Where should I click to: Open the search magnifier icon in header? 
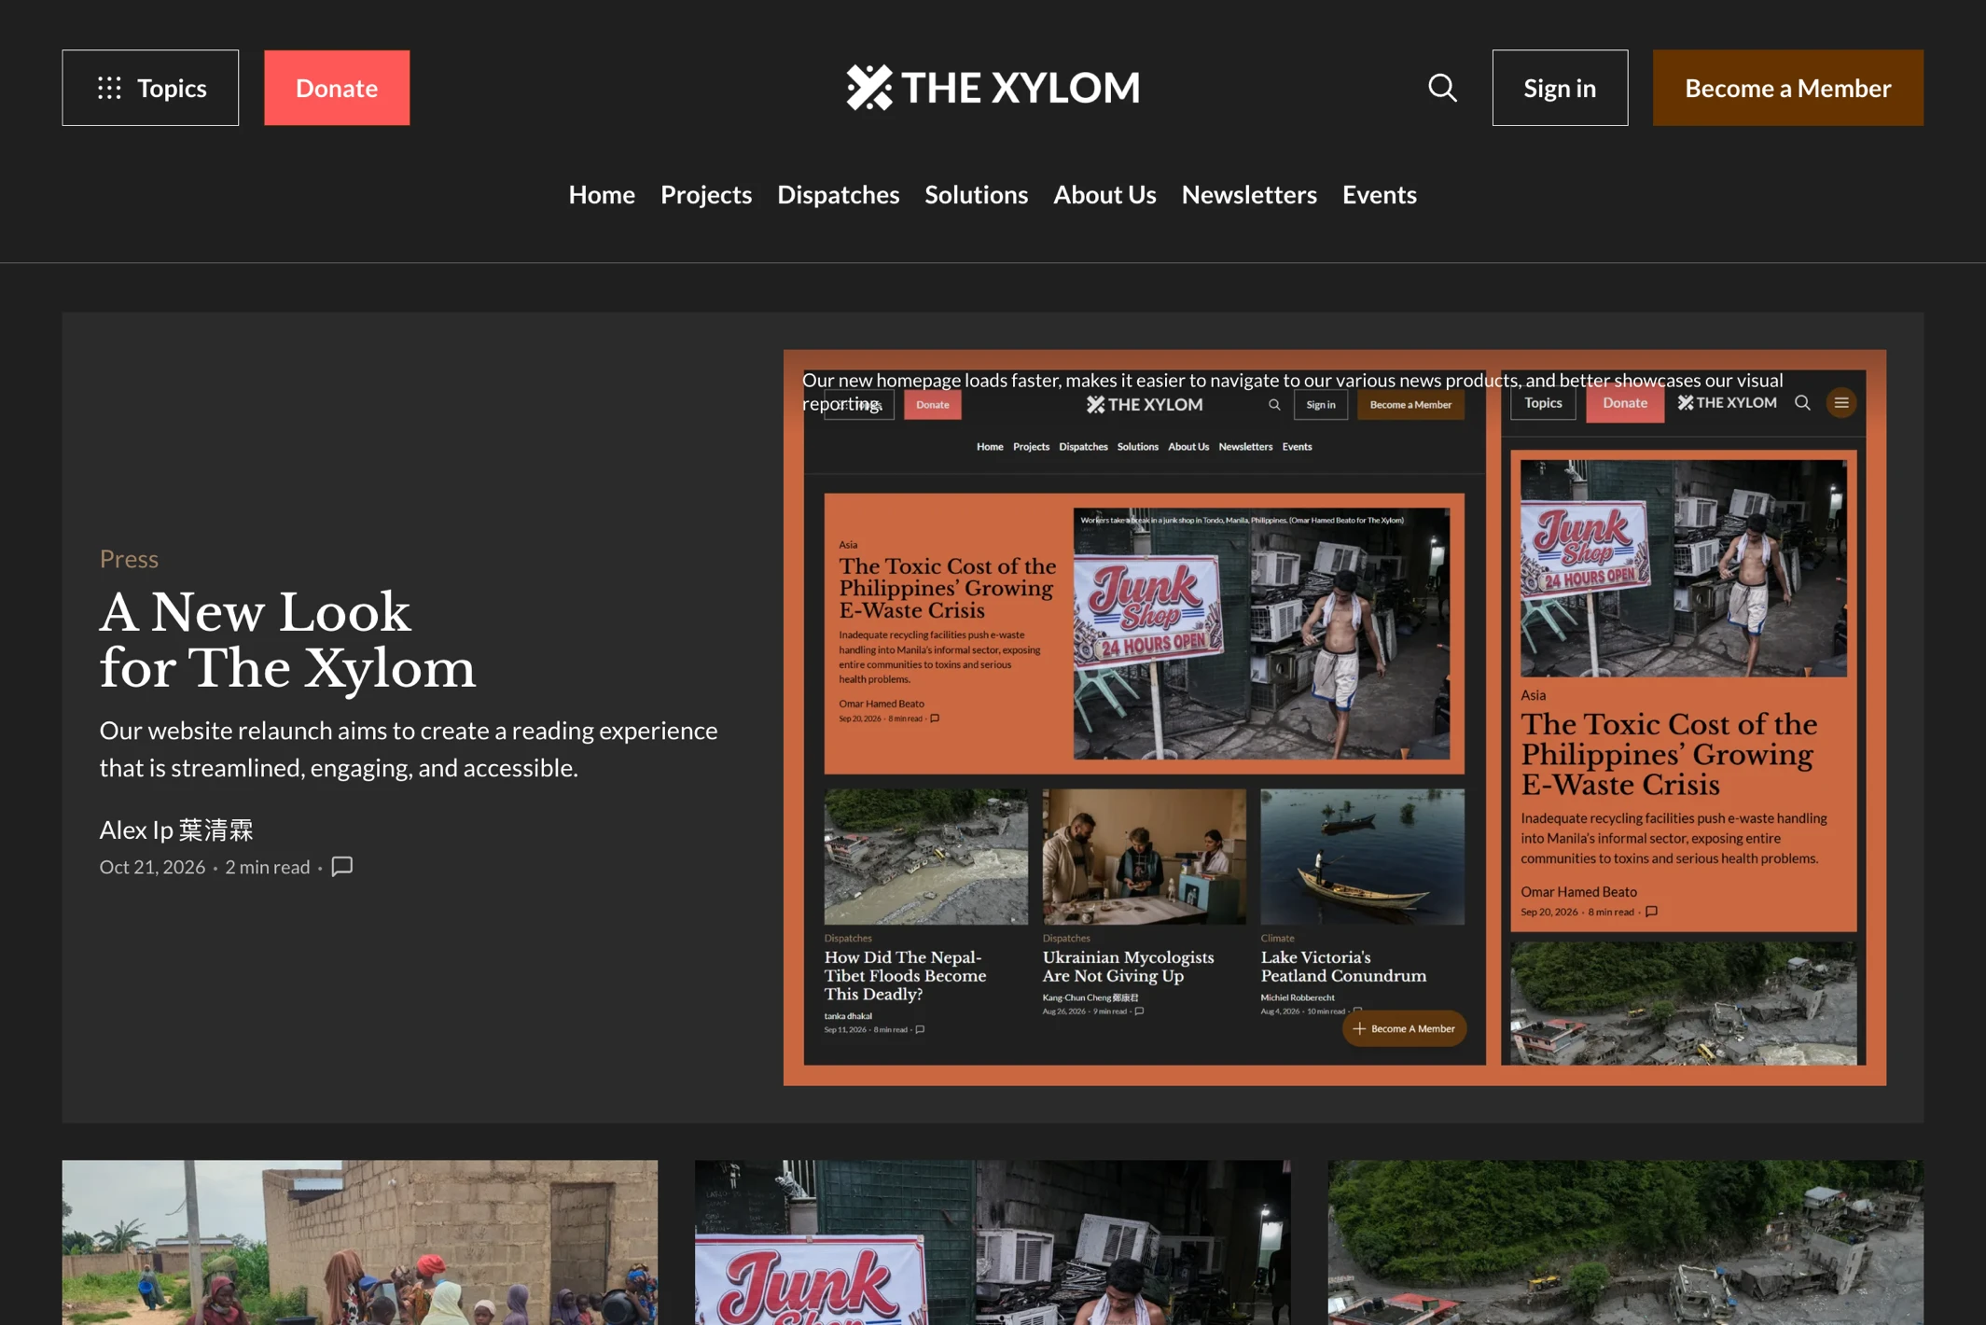click(1442, 88)
